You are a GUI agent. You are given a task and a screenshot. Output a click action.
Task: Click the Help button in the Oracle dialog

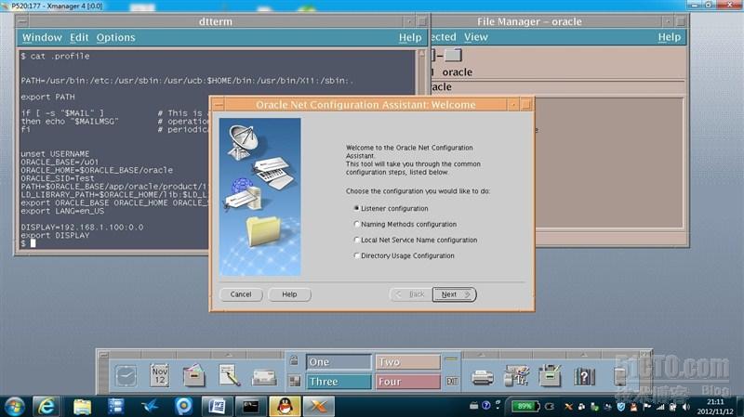point(289,294)
